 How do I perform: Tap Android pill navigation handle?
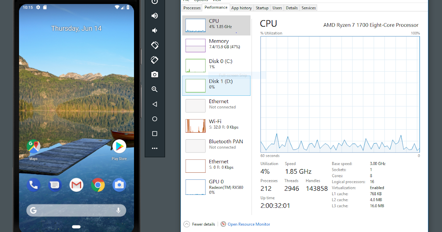coord(76,226)
